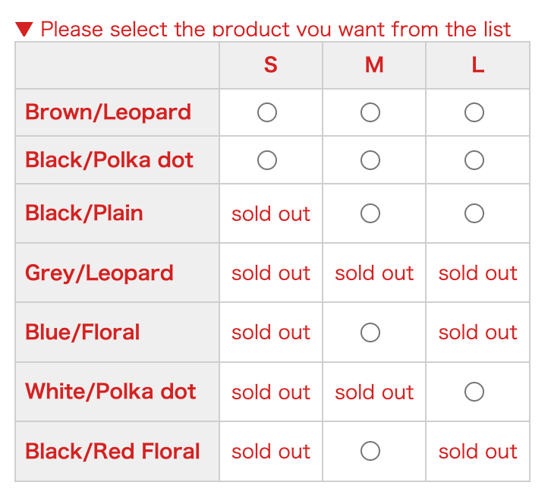Image resolution: width=551 pixels, height=498 pixels.
Task: Select Brown/Leopard in size S
Action: pos(267,112)
